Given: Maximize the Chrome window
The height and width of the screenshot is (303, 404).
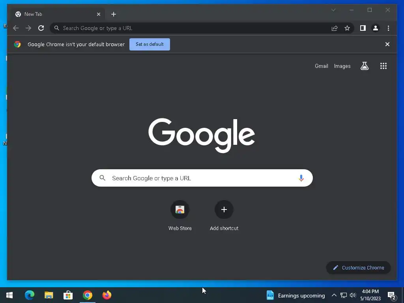Looking at the screenshot, I should point(370,10).
